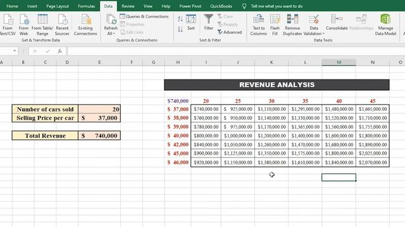Open the Page Layout tab
This screenshot has height=227, width=405.
click(58, 6)
